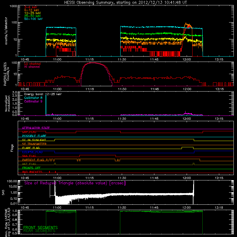The height and width of the screenshot is (237, 237).
Task: Select the Collimator 9 legend label
Action: pos(33,101)
